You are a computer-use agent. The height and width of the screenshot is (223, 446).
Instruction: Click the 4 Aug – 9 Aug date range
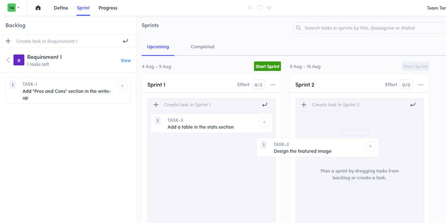pyautogui.click(x=156, y=67)
